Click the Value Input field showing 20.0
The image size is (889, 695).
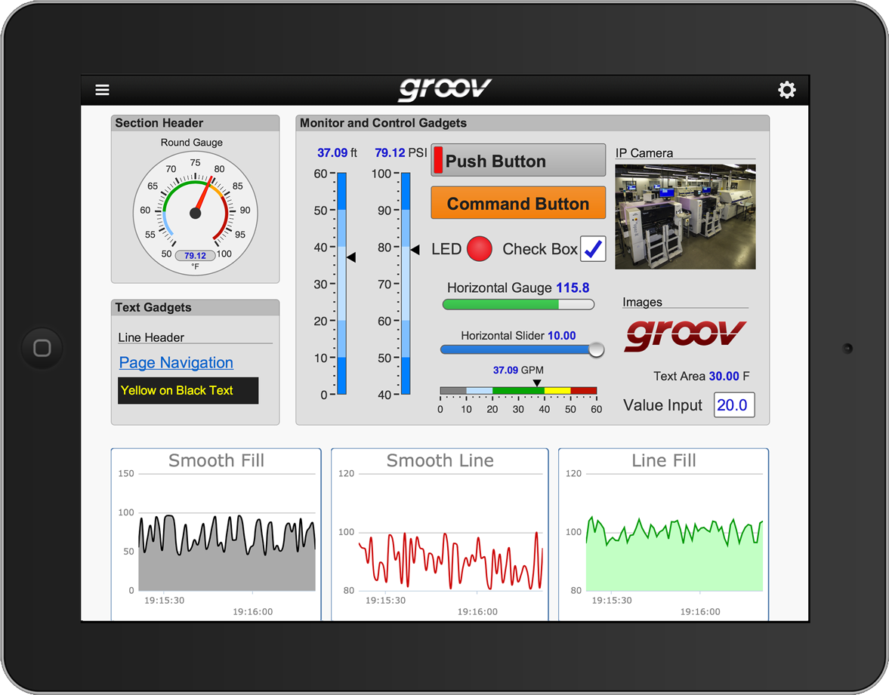click(733, 405)
